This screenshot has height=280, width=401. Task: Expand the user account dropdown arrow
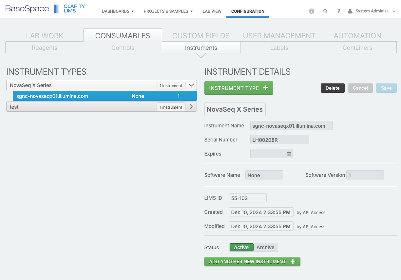pyautogui.click(x=394, y=11)
